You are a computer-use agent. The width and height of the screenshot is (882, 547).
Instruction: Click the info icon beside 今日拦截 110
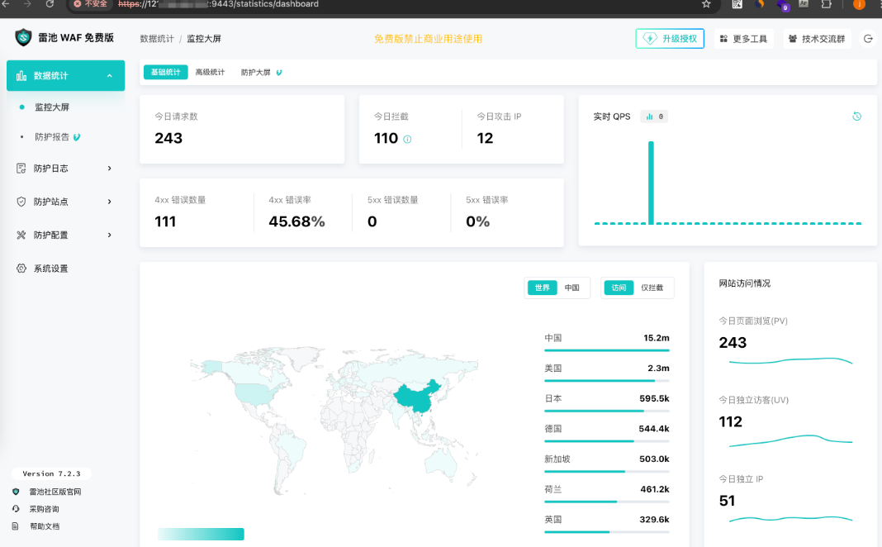[407, 139]
